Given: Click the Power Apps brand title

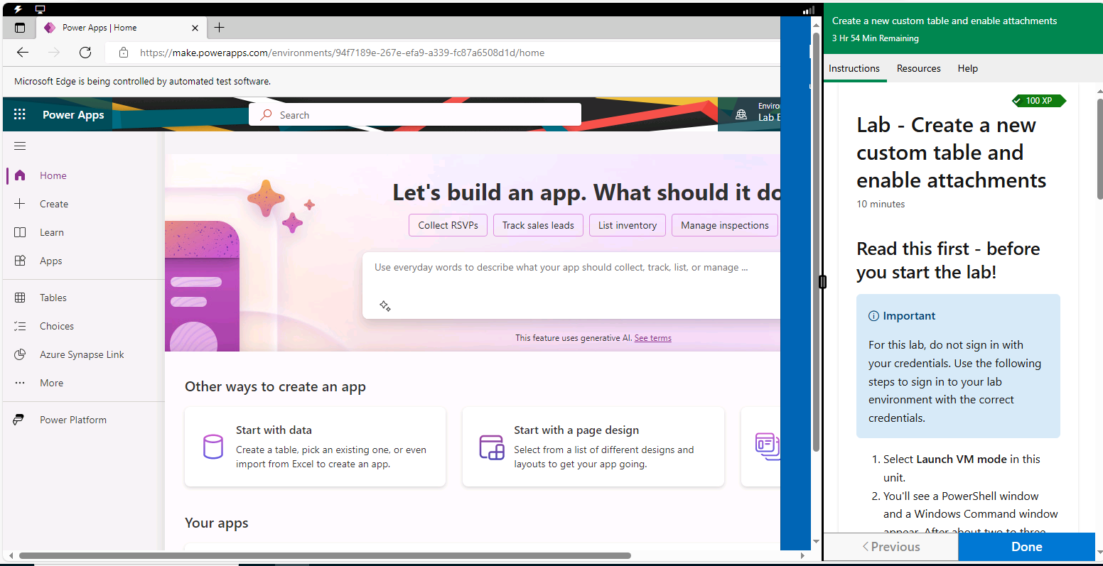Looking at the screenshot, I should coord(73,115).
